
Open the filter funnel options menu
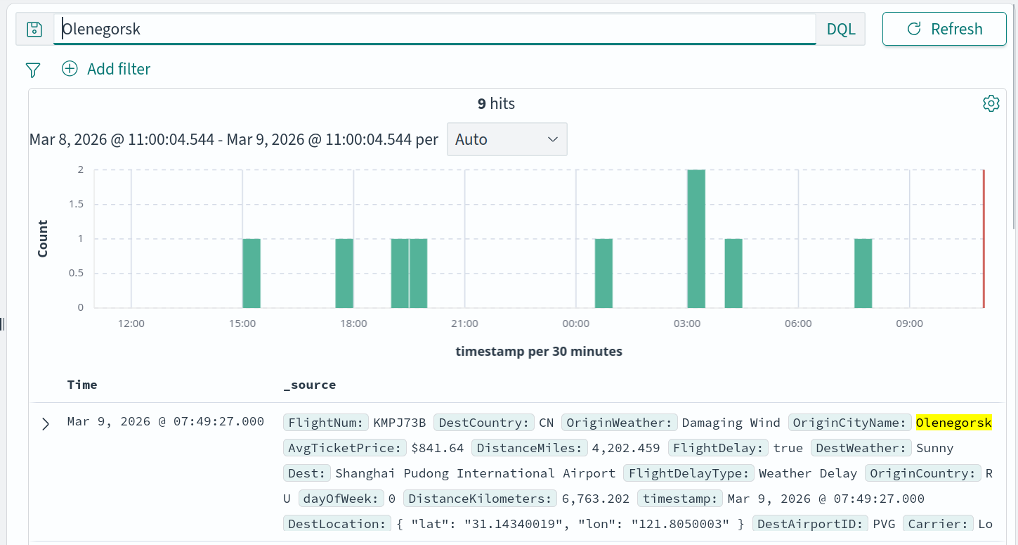pos(33,69)
